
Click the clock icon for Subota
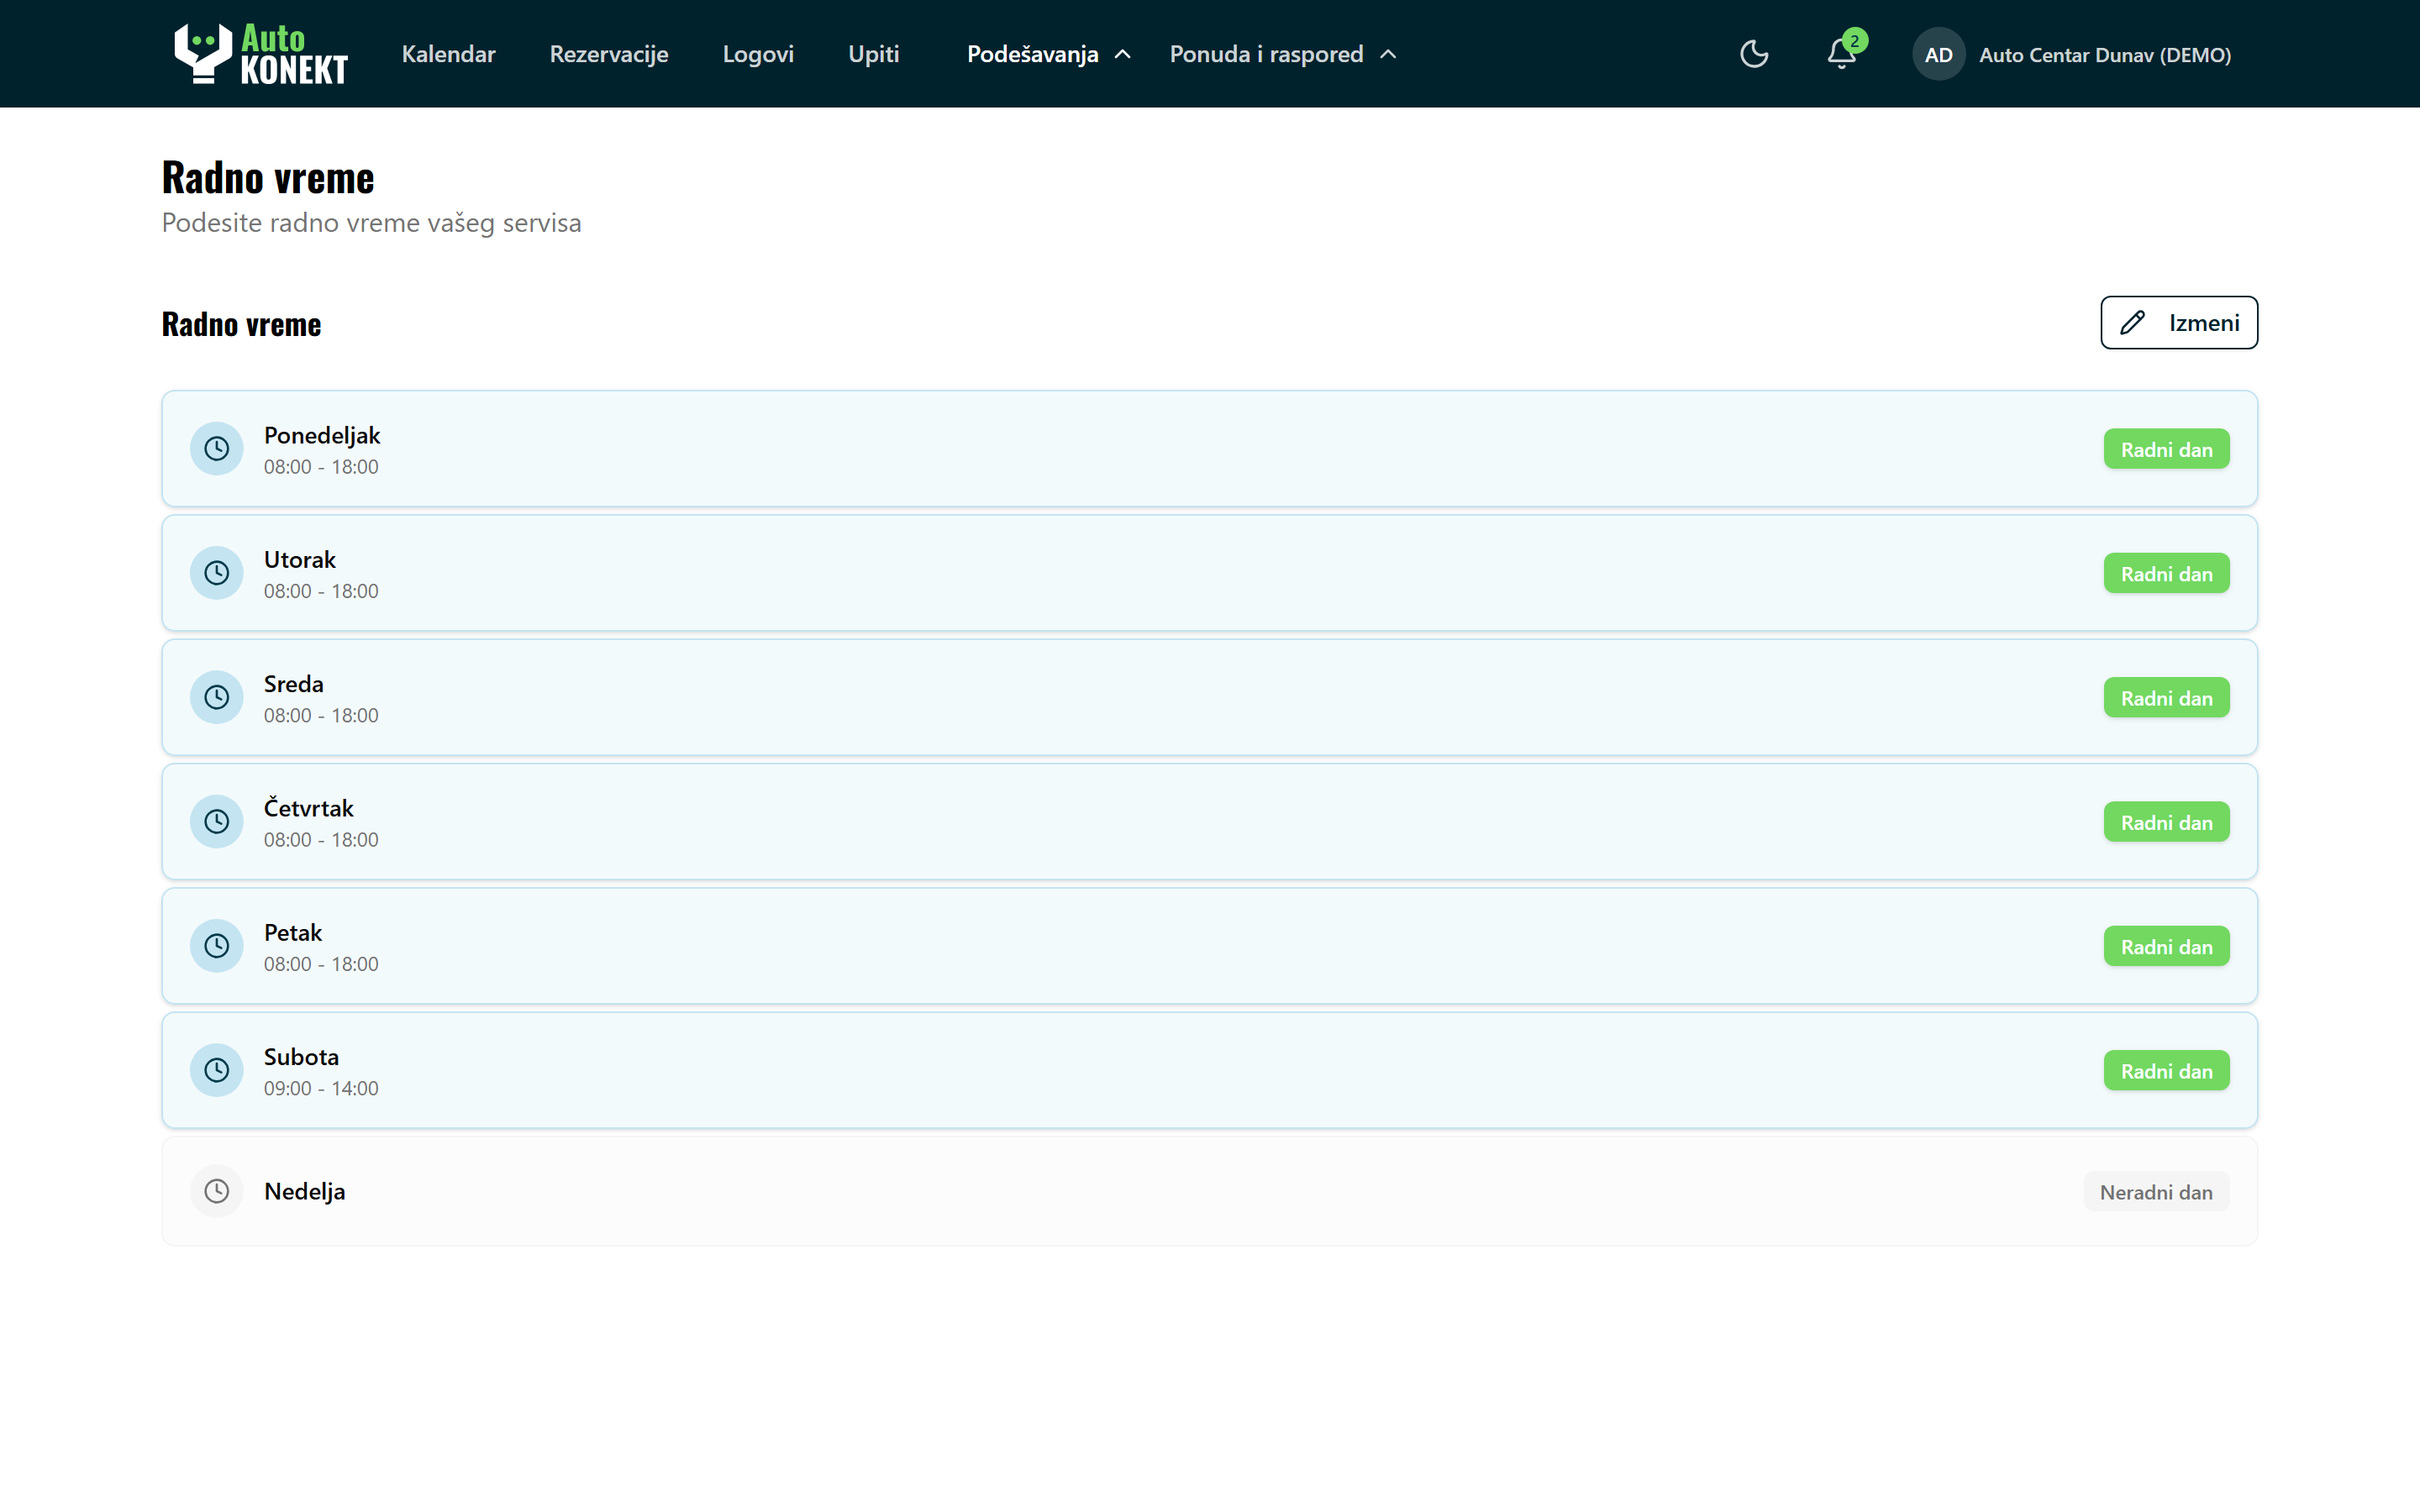pos(216,1070)
